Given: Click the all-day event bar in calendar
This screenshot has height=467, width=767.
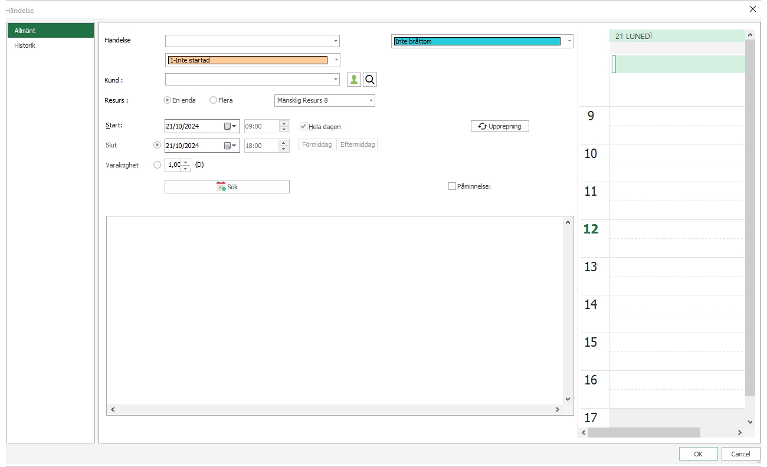Looking at the screenshot, I should tap(678, 64).
